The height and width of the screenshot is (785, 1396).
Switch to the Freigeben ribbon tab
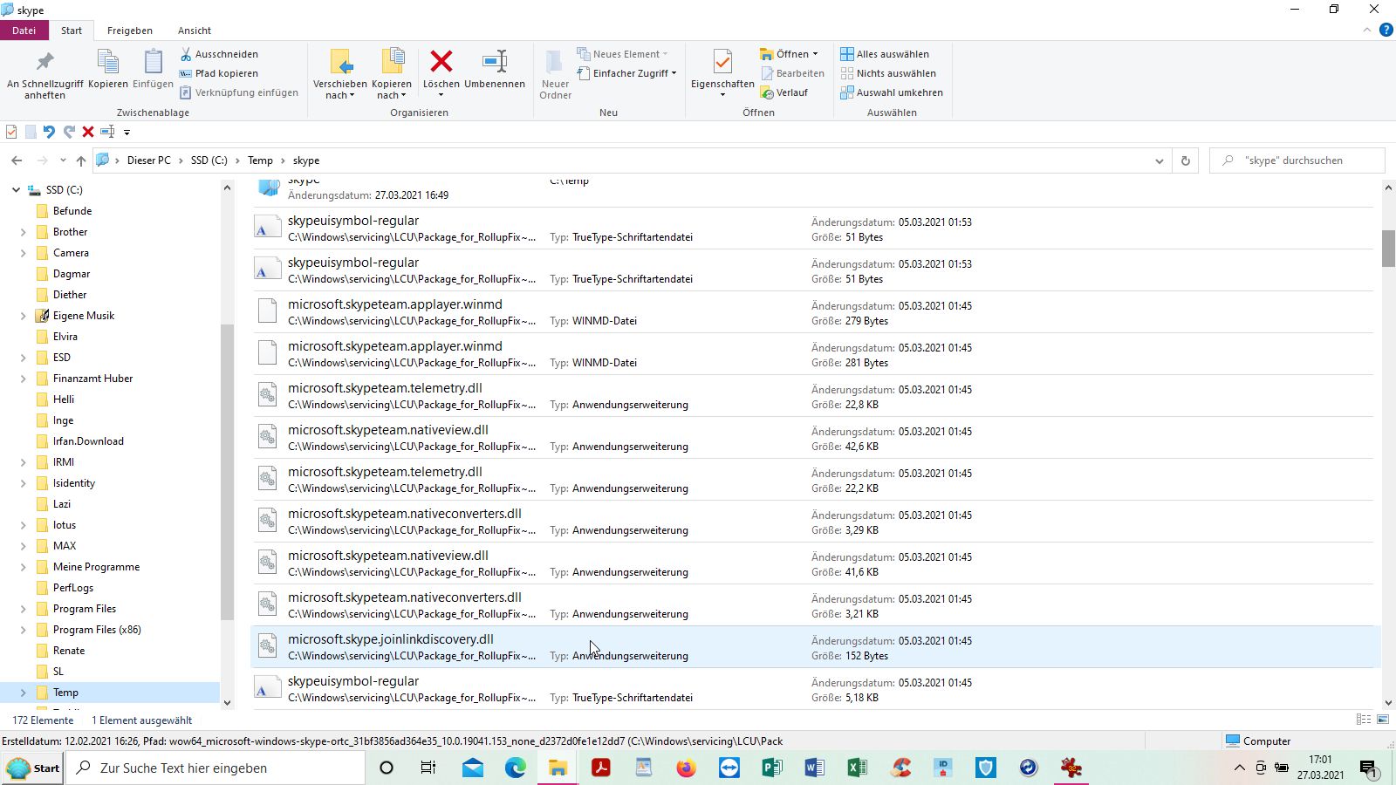pos(130,31)
